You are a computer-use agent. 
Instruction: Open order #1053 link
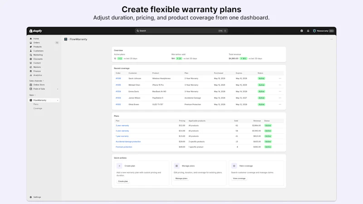[x=118, y=98]
